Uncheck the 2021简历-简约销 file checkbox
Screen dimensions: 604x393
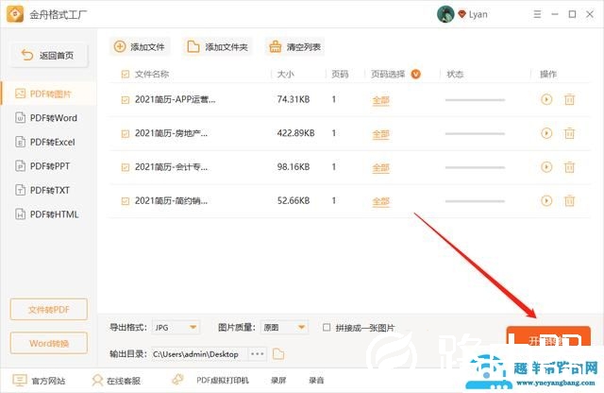(x=126, y=201)
